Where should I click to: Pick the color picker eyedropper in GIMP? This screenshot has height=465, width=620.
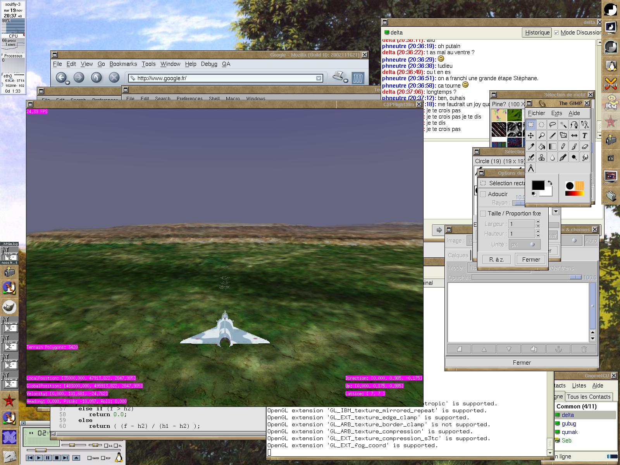click(x=530, y=146)
